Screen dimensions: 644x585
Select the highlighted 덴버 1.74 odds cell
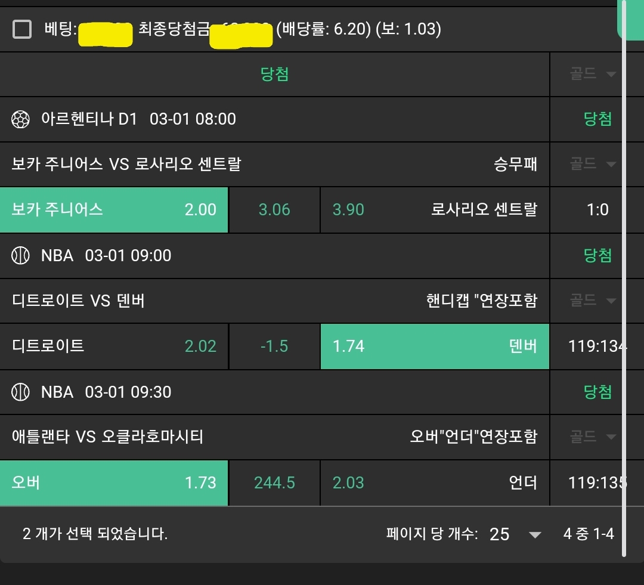tap(435, 346)
